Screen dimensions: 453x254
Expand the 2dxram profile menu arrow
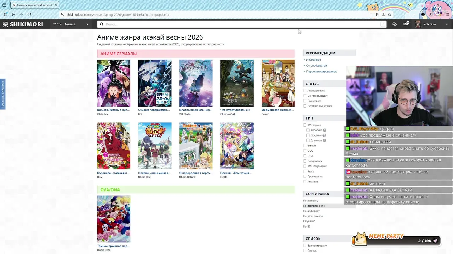click(x=447, y=24)
